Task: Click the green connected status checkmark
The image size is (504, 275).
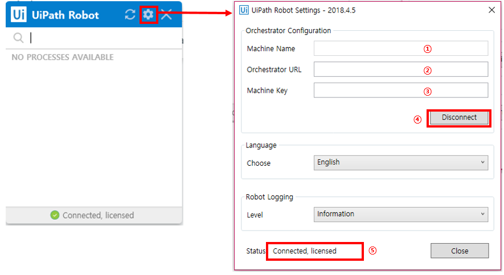Action: point(55,215)
